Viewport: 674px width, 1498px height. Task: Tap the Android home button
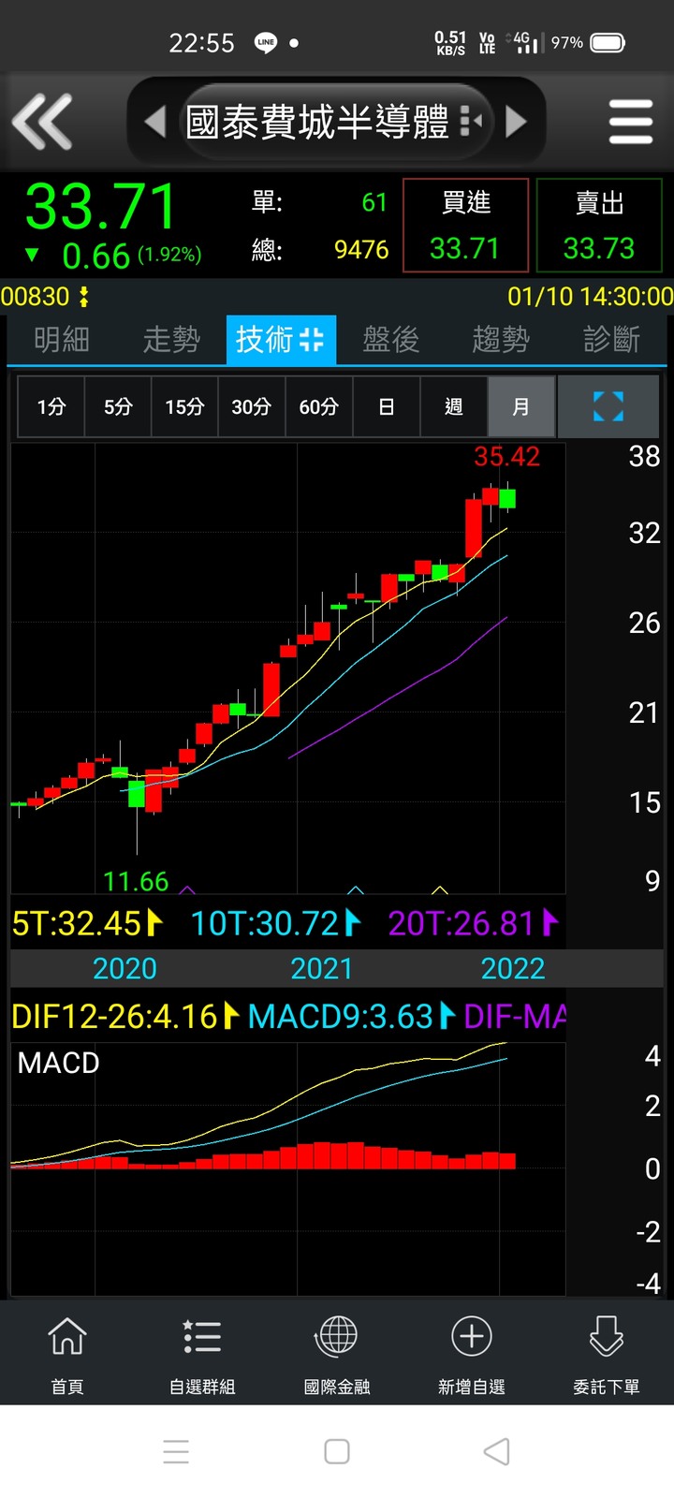click(337, 1452)
